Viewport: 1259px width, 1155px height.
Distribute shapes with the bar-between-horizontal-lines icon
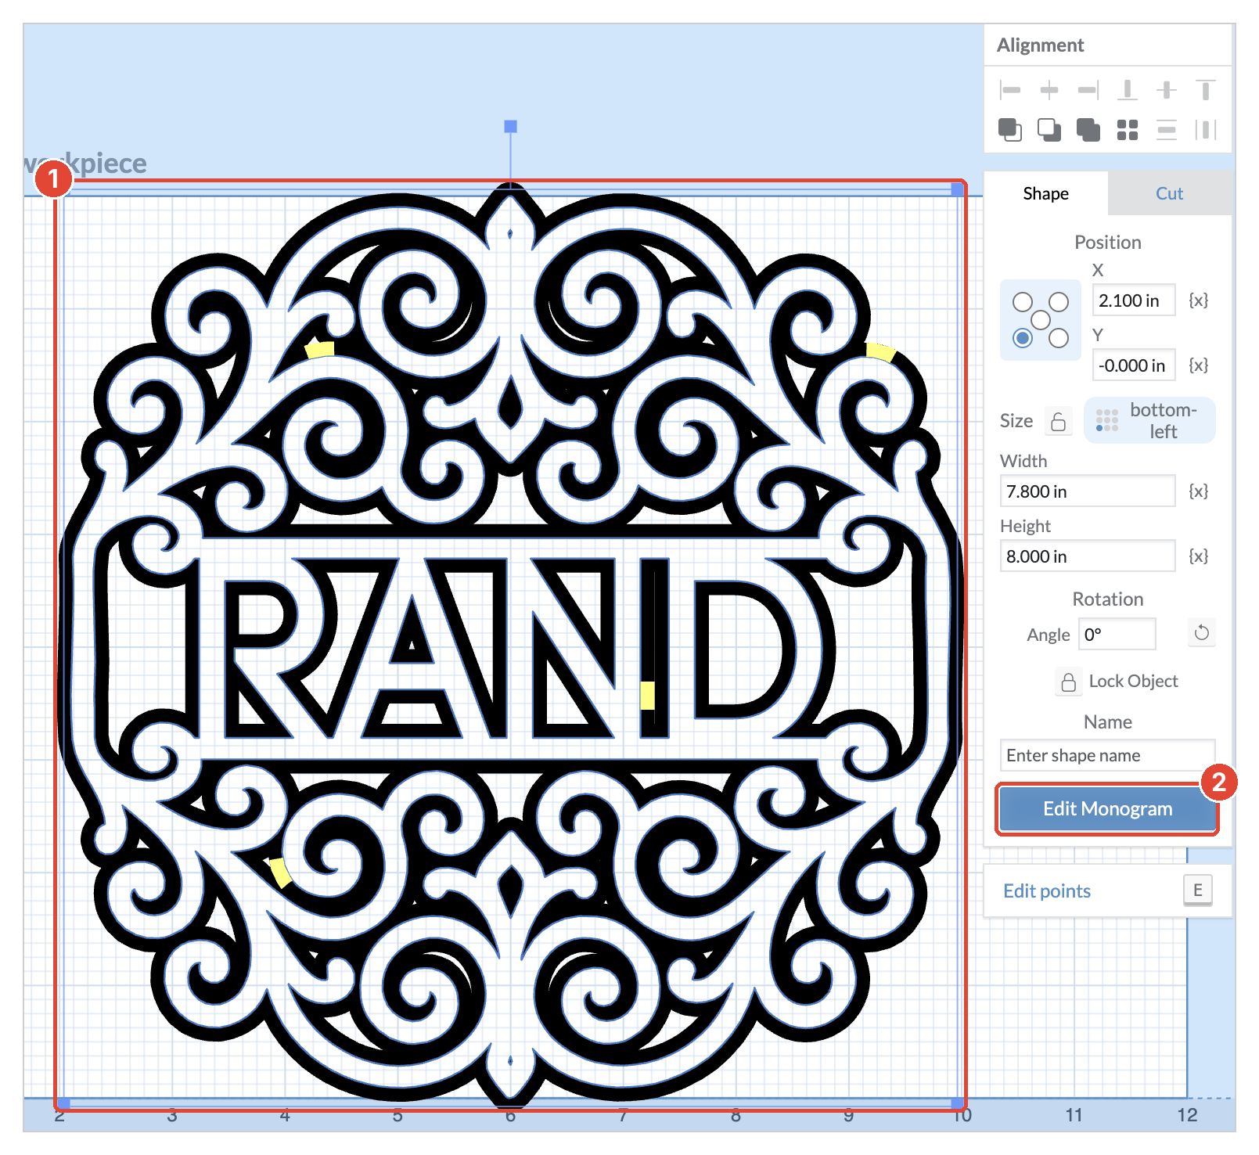1167,130
